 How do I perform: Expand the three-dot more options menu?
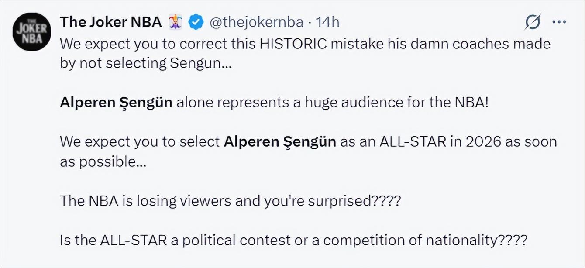559,22
